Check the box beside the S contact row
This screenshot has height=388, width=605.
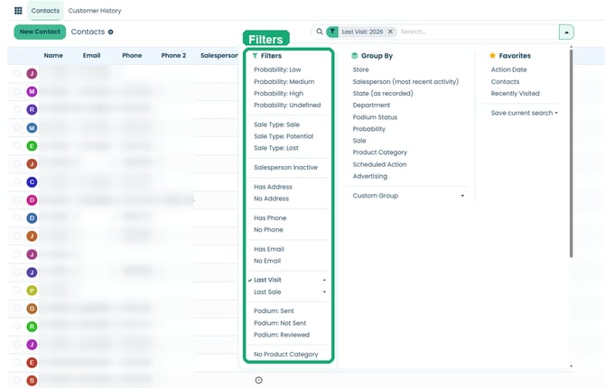17,380
